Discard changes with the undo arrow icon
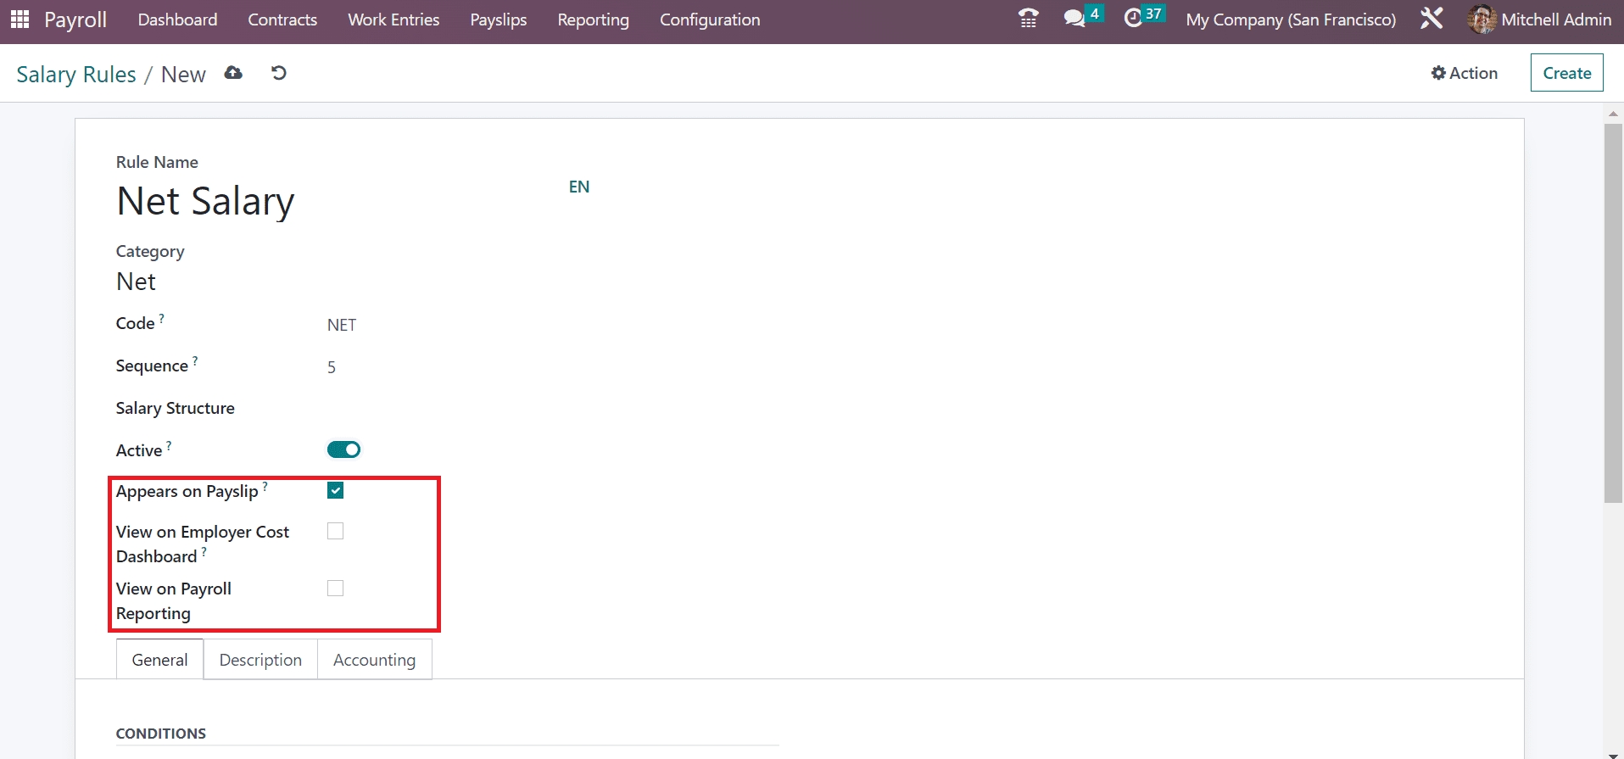This screenshot has width=1624, height=759. 278,74
